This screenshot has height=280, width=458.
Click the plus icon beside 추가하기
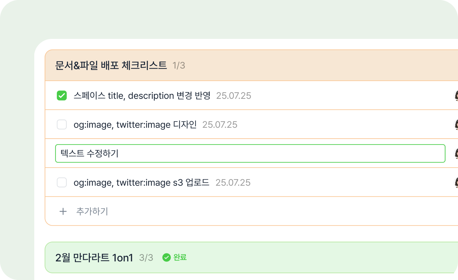[x=63, y=211]
